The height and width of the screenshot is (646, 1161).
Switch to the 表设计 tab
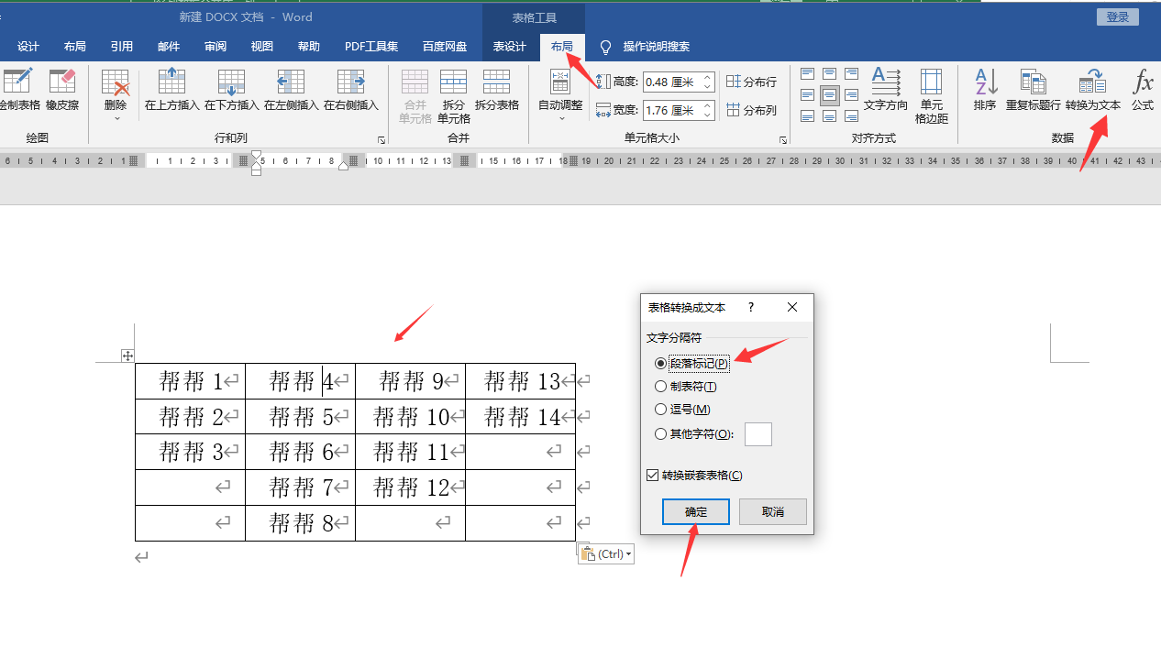click(x=510, y=47)
